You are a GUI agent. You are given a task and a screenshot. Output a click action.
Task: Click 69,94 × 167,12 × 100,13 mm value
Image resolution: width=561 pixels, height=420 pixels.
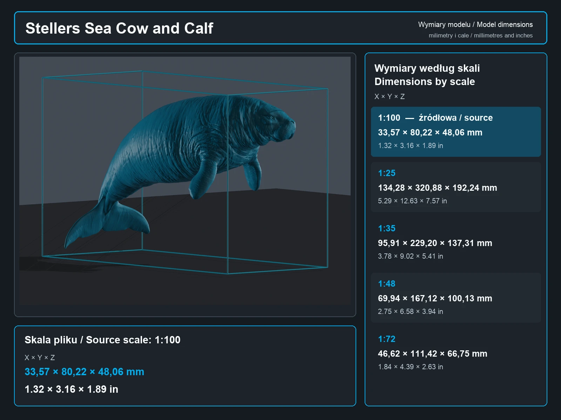click(435, 298)
